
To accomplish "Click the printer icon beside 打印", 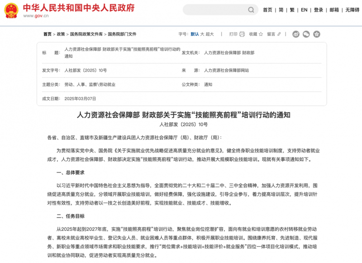I will [x=242, y=34].
